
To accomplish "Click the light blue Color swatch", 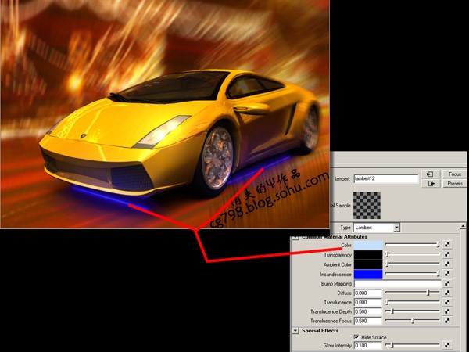I will tap(367, 246).
